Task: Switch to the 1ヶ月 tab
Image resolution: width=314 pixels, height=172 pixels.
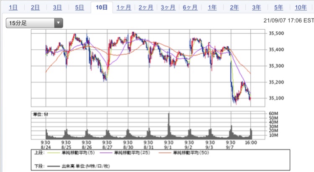Action: pos(124,8)
